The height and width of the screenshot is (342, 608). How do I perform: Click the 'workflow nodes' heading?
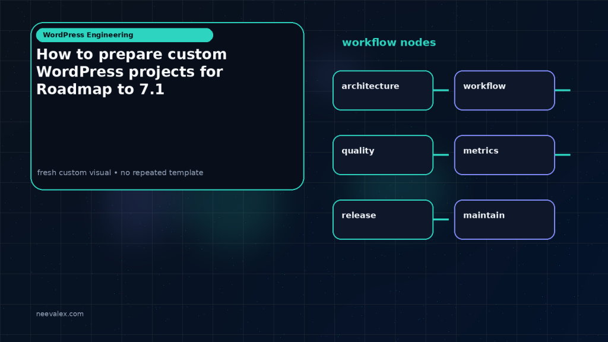click(389, 42)
